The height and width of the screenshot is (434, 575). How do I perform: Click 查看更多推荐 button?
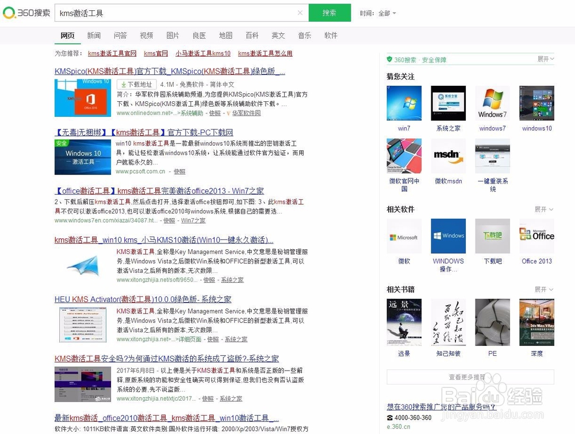[x=470, y=377]
